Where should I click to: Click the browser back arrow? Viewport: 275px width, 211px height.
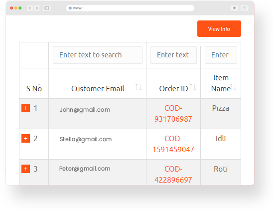pos(30,8)
